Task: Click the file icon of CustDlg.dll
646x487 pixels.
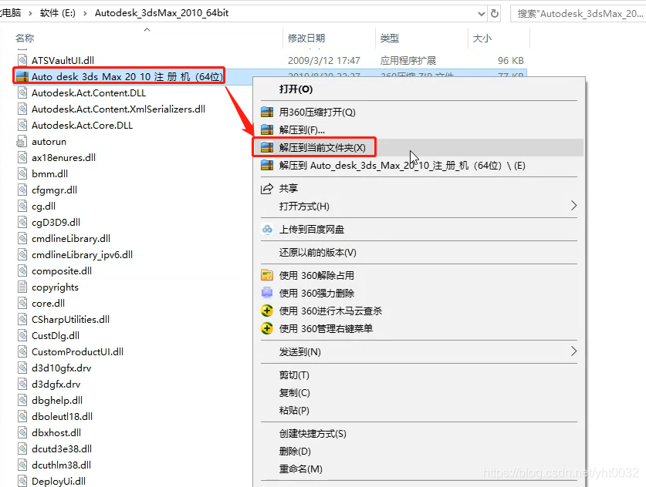Action: 22,335
